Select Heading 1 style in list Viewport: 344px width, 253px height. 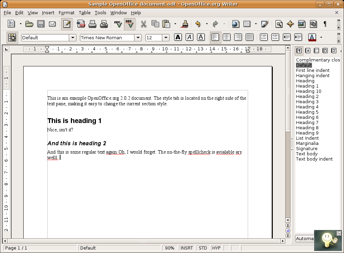coord(307,86)
